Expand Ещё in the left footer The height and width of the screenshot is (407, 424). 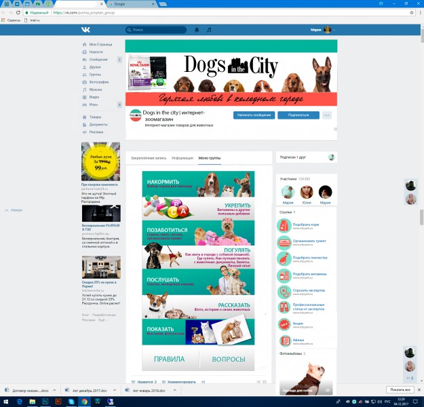point(103,320)
